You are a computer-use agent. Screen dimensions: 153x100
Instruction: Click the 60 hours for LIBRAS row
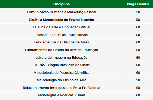point(138,65)
